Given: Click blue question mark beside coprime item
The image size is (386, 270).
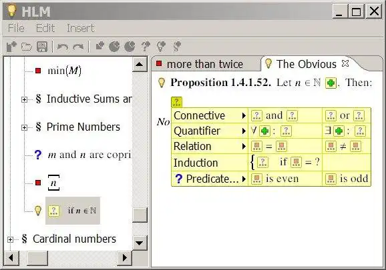Looking at the screenshot, I should [x=38, y=155].
